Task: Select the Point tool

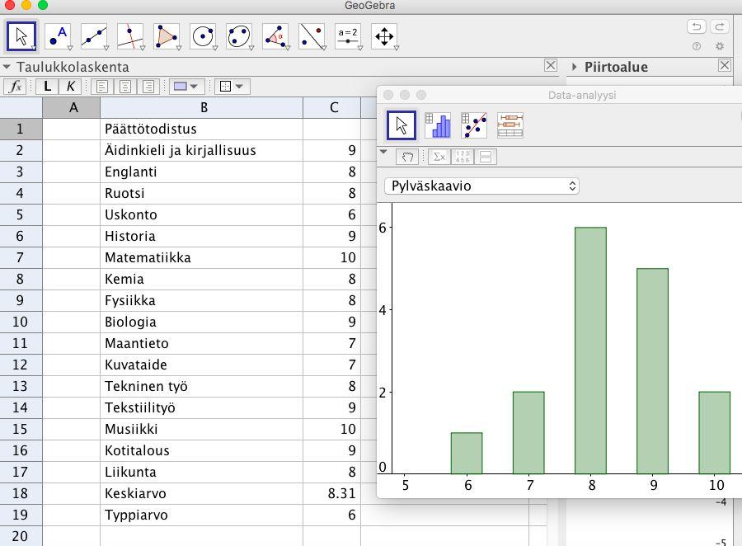Action: (x=58, y=36)
